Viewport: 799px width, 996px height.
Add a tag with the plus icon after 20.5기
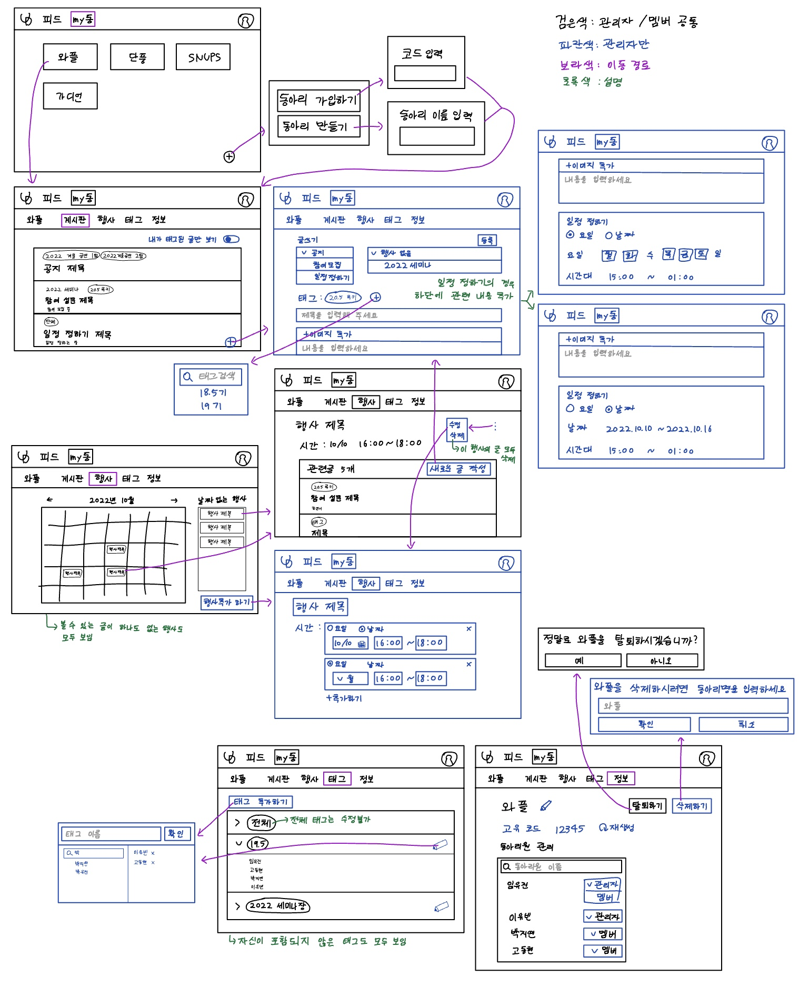[375, 297]
